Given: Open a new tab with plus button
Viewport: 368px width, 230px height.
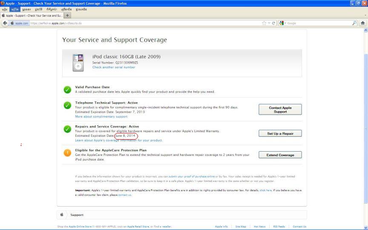Looking at the screenshot, I should click(67, 15).
